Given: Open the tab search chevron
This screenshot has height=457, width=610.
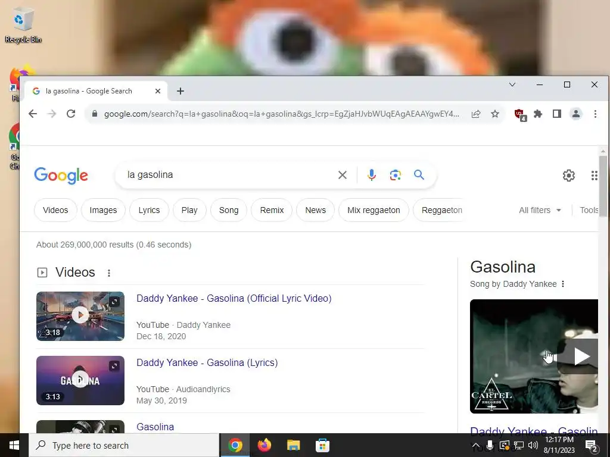Looking at the screenshot, I should click(512, 84).
